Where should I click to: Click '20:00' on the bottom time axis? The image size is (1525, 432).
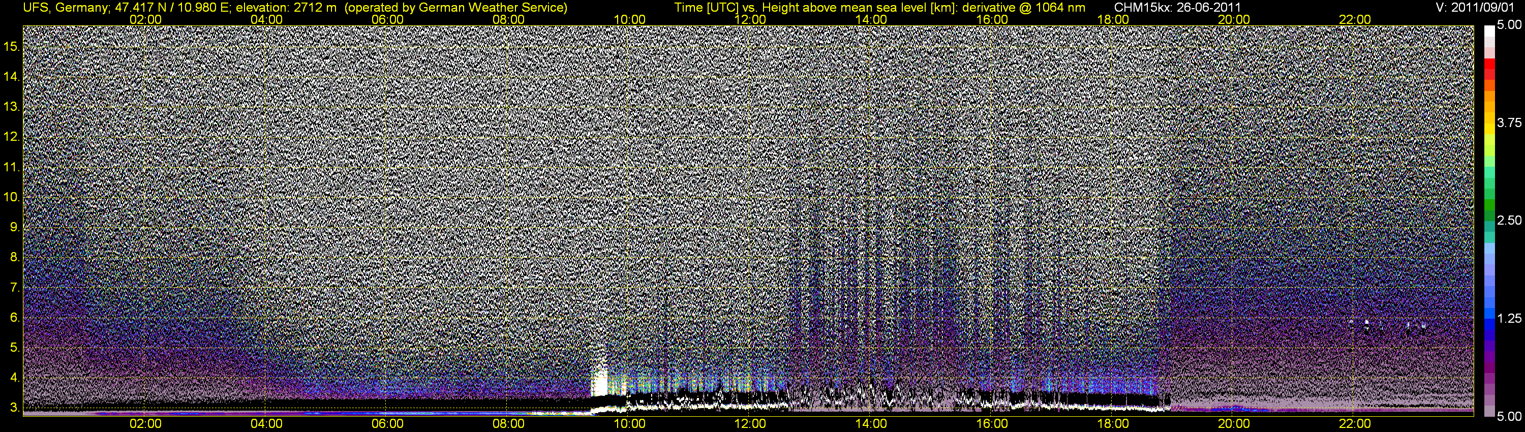tap(1234, 424)
